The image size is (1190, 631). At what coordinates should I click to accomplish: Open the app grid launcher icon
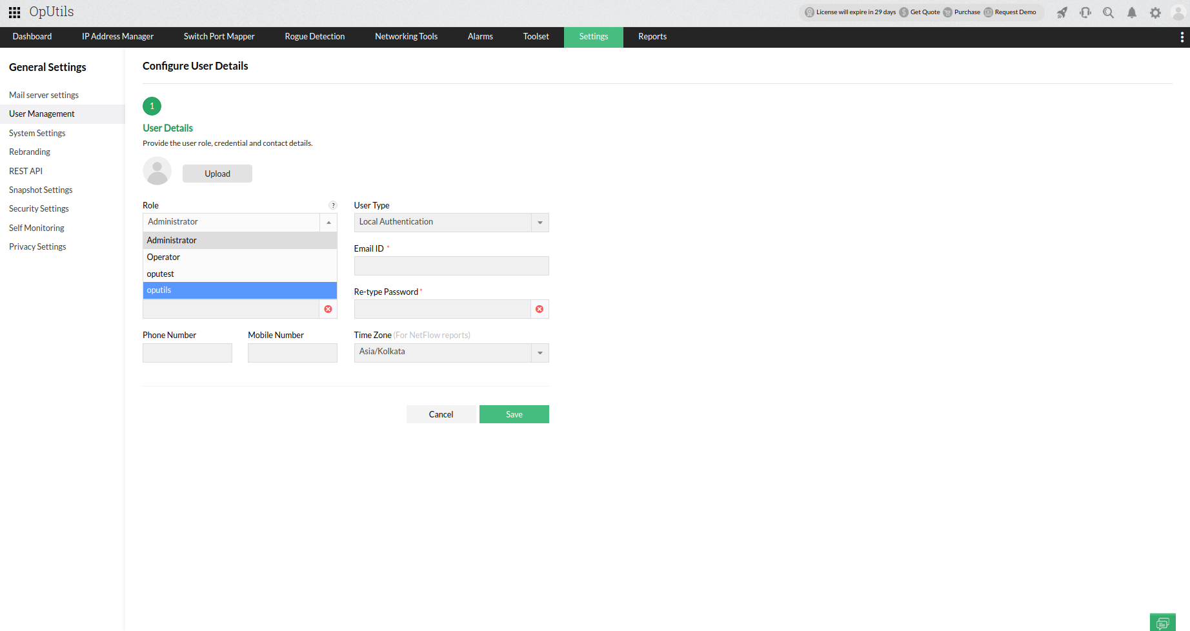(x=14, y=12)
